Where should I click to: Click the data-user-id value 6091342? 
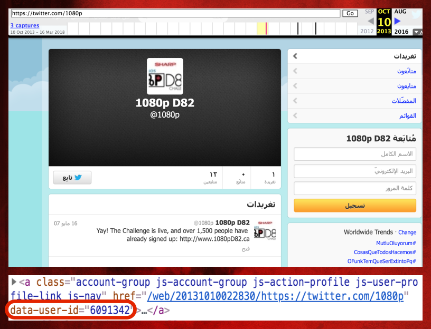pos(110,311)
